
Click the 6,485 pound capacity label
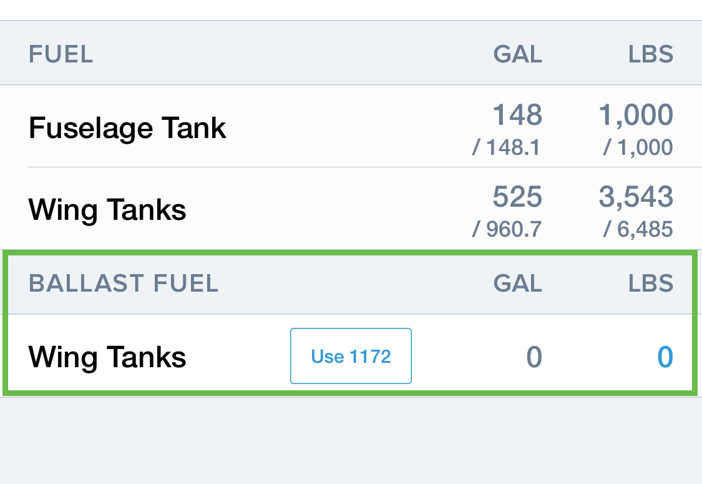pos(636,229)
